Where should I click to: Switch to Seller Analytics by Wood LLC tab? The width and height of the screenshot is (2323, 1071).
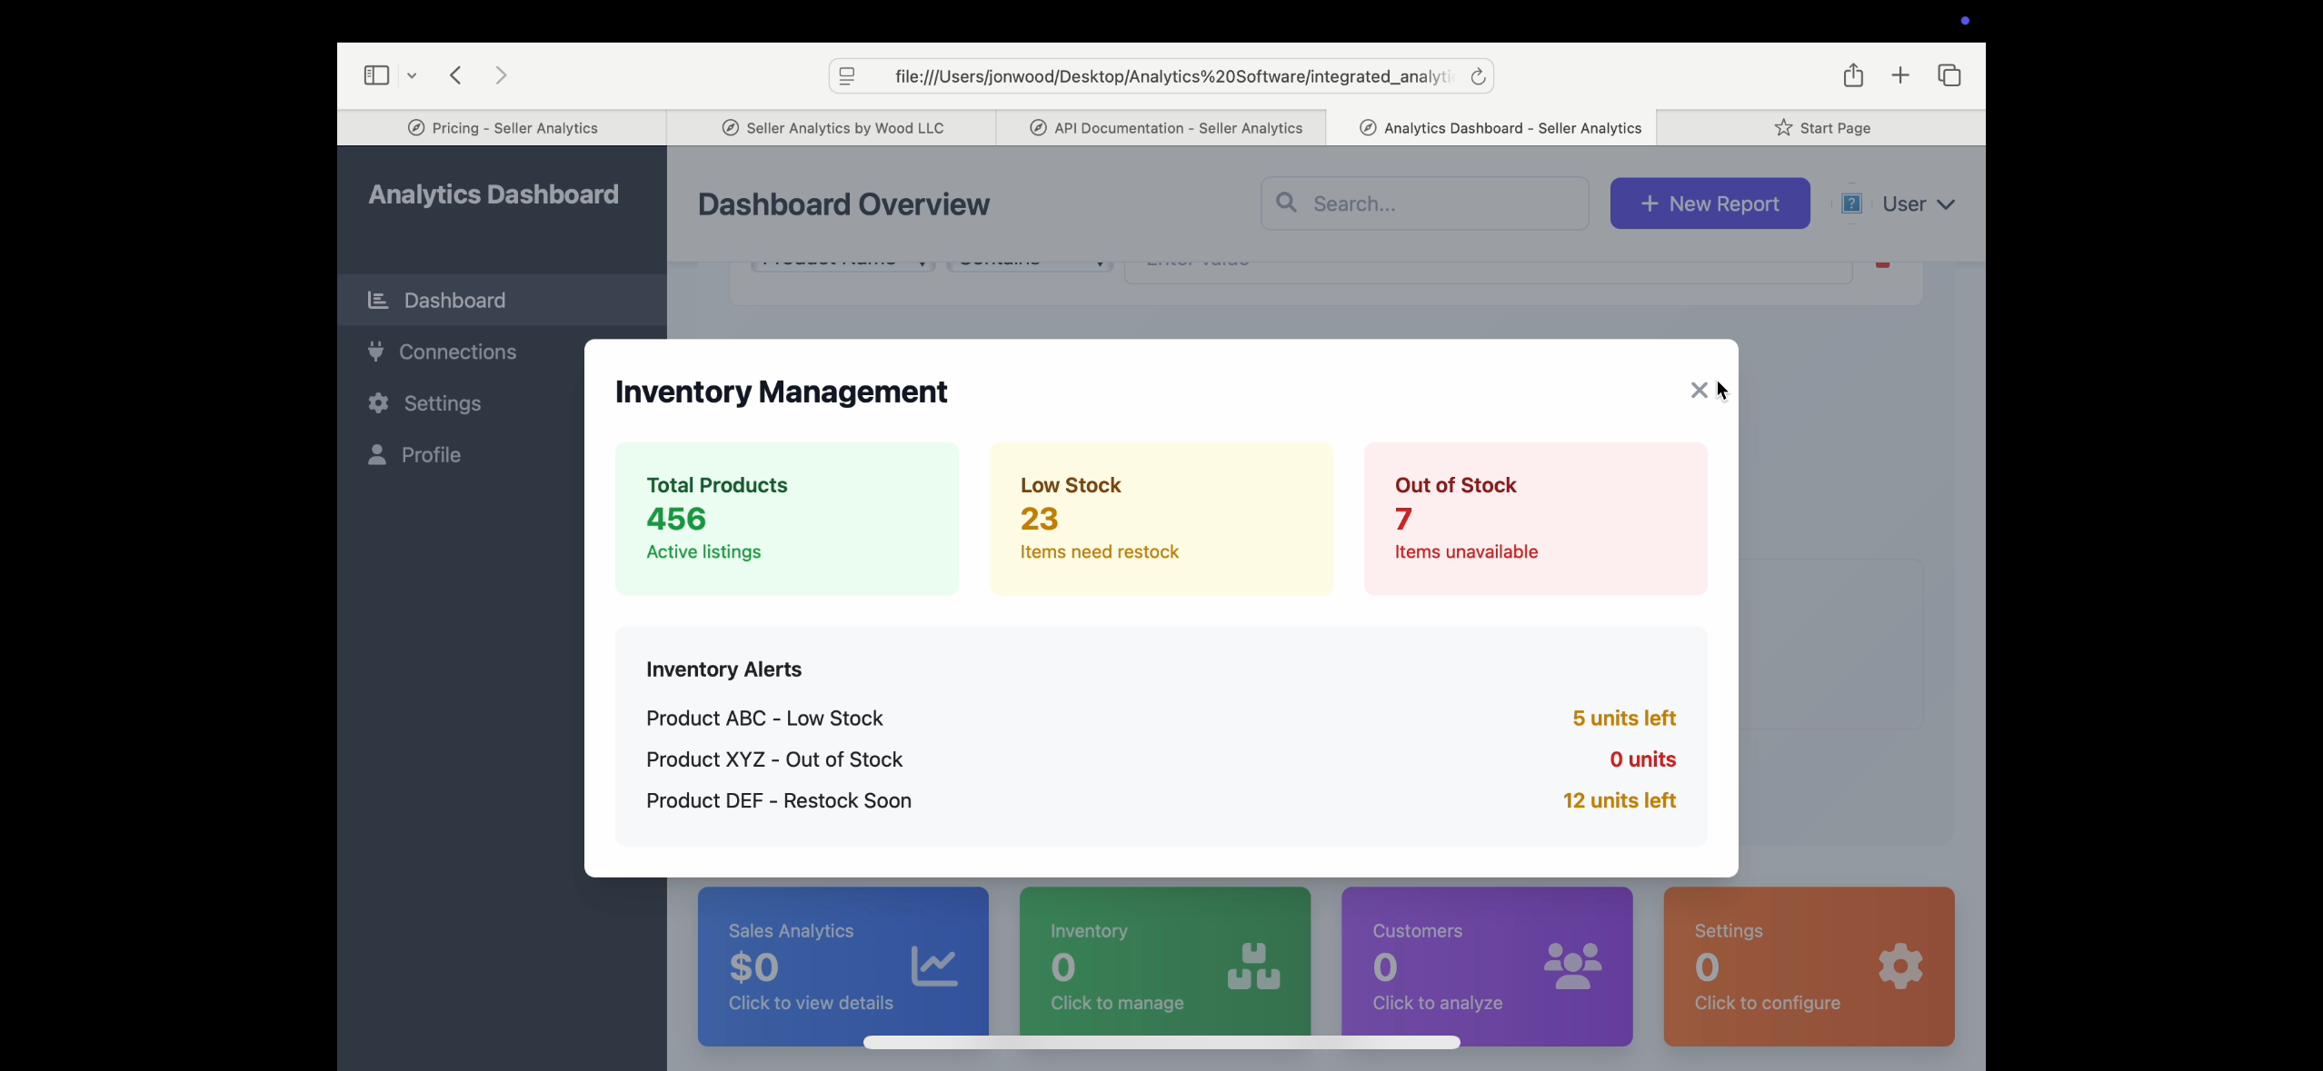coord(832,128)
